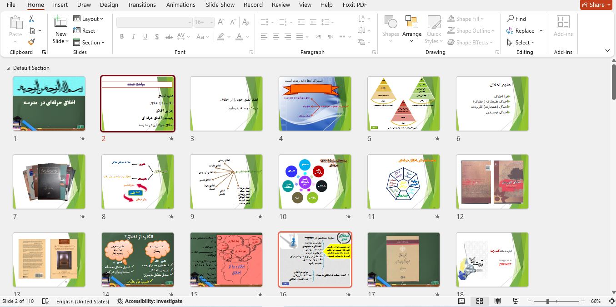Clear all formatting with the eraser icon
The height and width of the screenshot is (307, 616).
pyautogui.click(x=246, y=22)
